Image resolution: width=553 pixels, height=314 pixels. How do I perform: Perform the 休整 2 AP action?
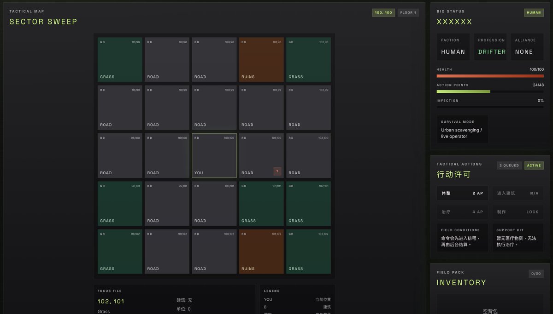click(462, 193)
